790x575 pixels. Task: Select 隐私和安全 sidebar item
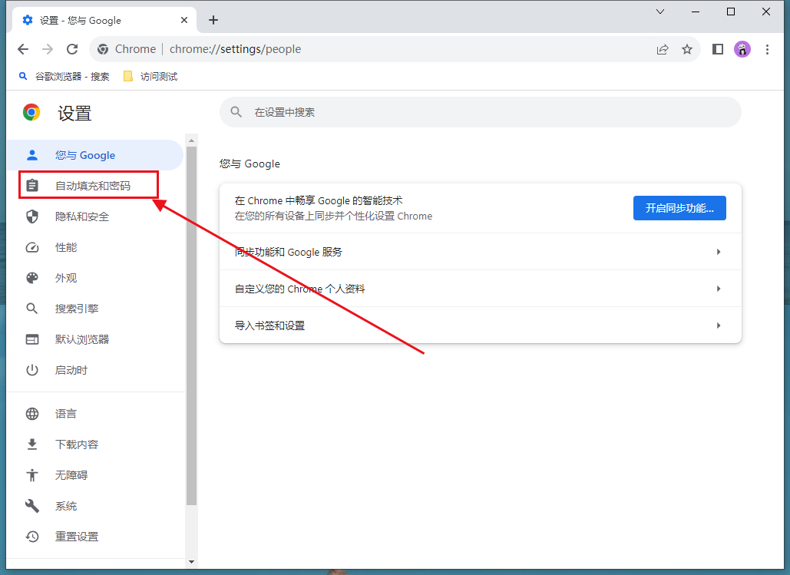point(94,216)
